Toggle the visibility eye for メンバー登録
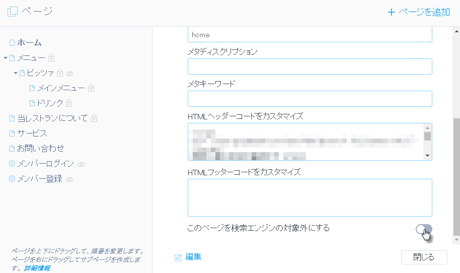 (69, 180)
